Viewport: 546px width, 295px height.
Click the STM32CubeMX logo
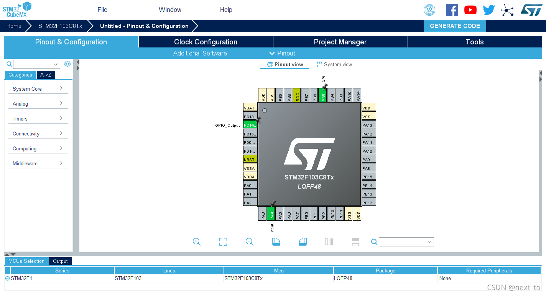17,10
